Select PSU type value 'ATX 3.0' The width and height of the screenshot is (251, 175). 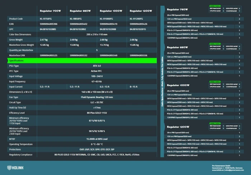tap(97, 66)
